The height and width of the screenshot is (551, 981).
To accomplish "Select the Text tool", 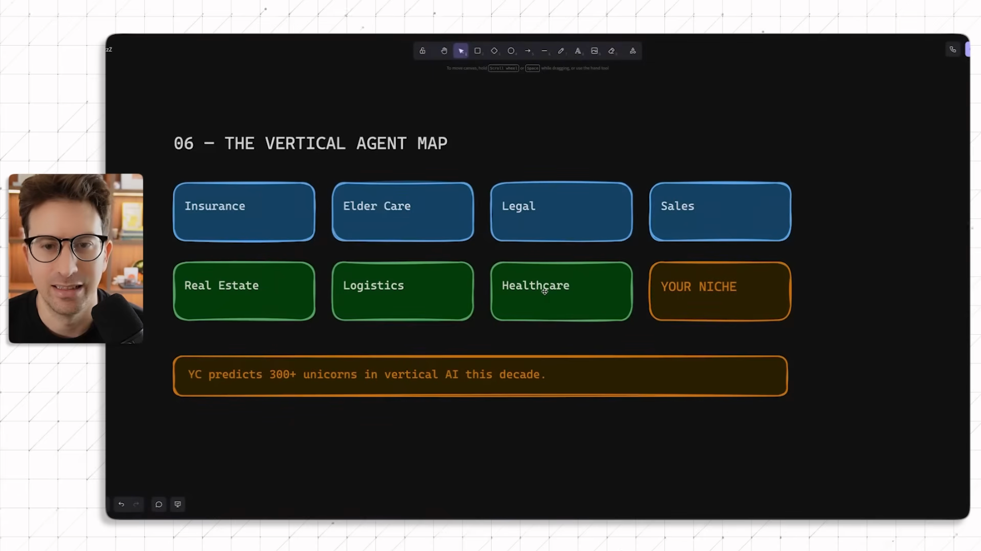I will pyautogui.click(x=578, y=51).
